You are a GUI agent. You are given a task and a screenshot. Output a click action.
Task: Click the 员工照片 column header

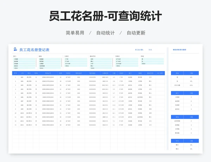point(160,73)
